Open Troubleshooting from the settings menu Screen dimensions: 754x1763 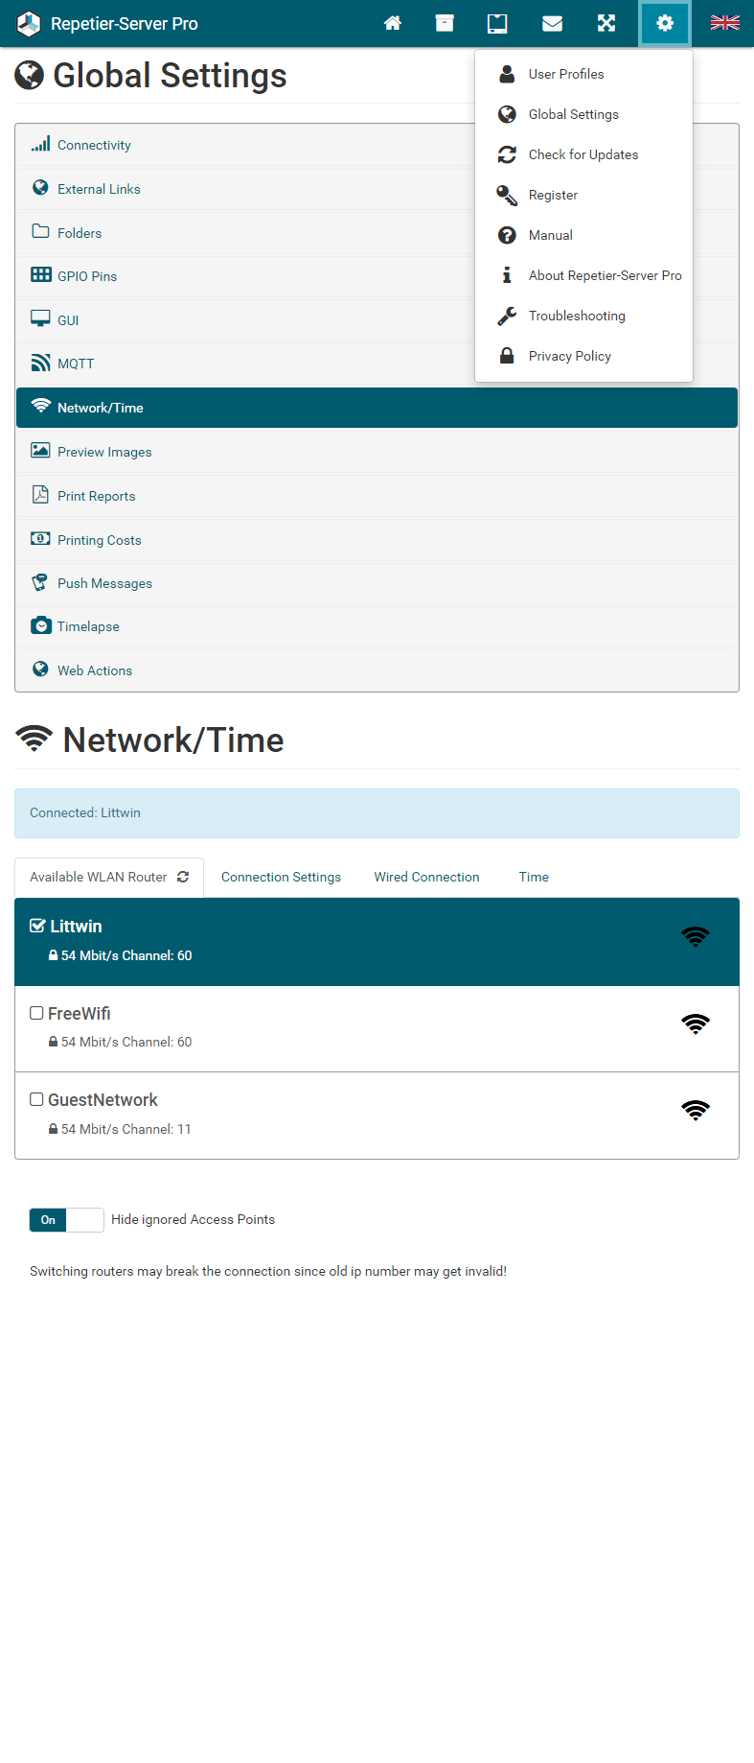point(576,316)
